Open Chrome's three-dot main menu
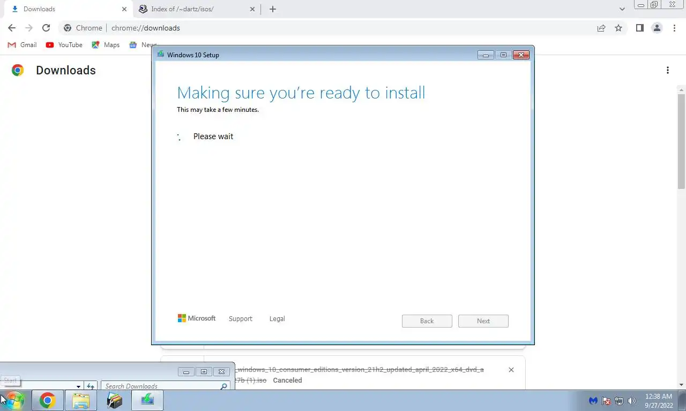686x411 pixels. 674,28
